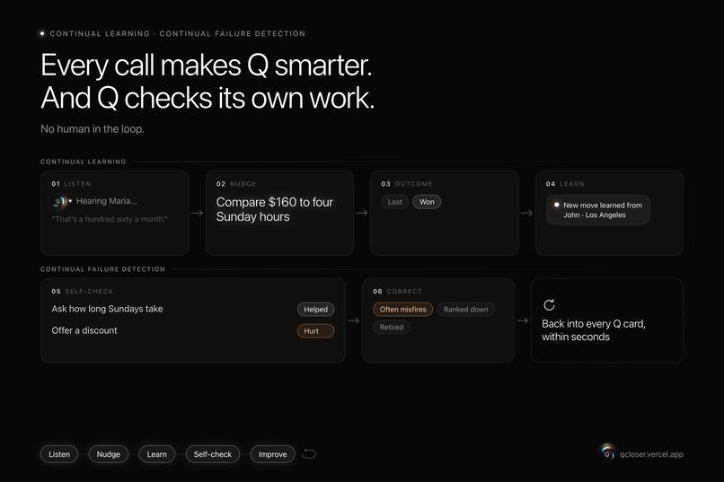This screenshot has height=482, width=724.
Task: Click the CONTINUAL LEARNING section heading above card 01
Action: tap(84, 162)
